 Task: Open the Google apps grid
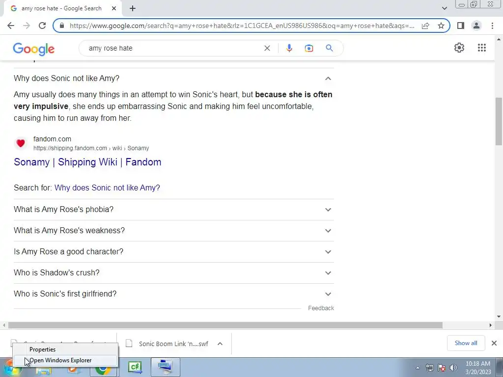482,48
